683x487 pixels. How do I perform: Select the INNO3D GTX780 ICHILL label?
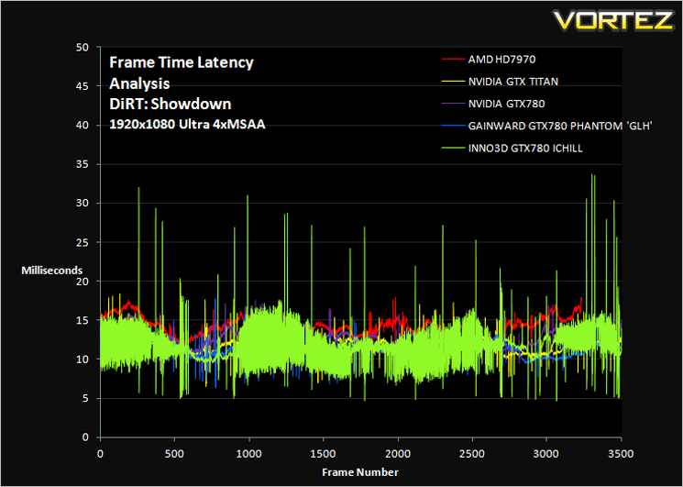tap(525, 148)
